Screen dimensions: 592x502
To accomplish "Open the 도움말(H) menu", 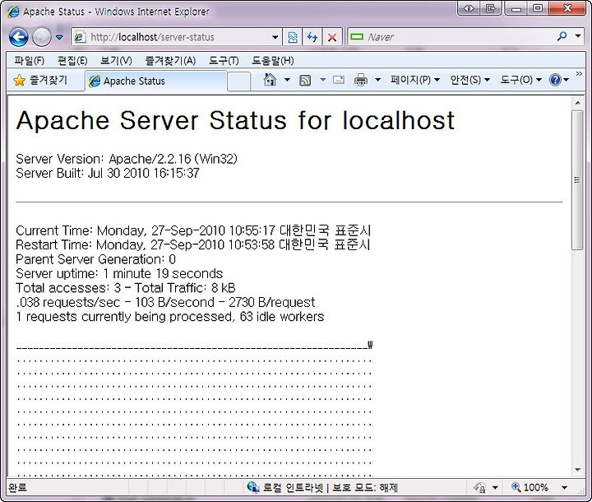I will point(273,60).
